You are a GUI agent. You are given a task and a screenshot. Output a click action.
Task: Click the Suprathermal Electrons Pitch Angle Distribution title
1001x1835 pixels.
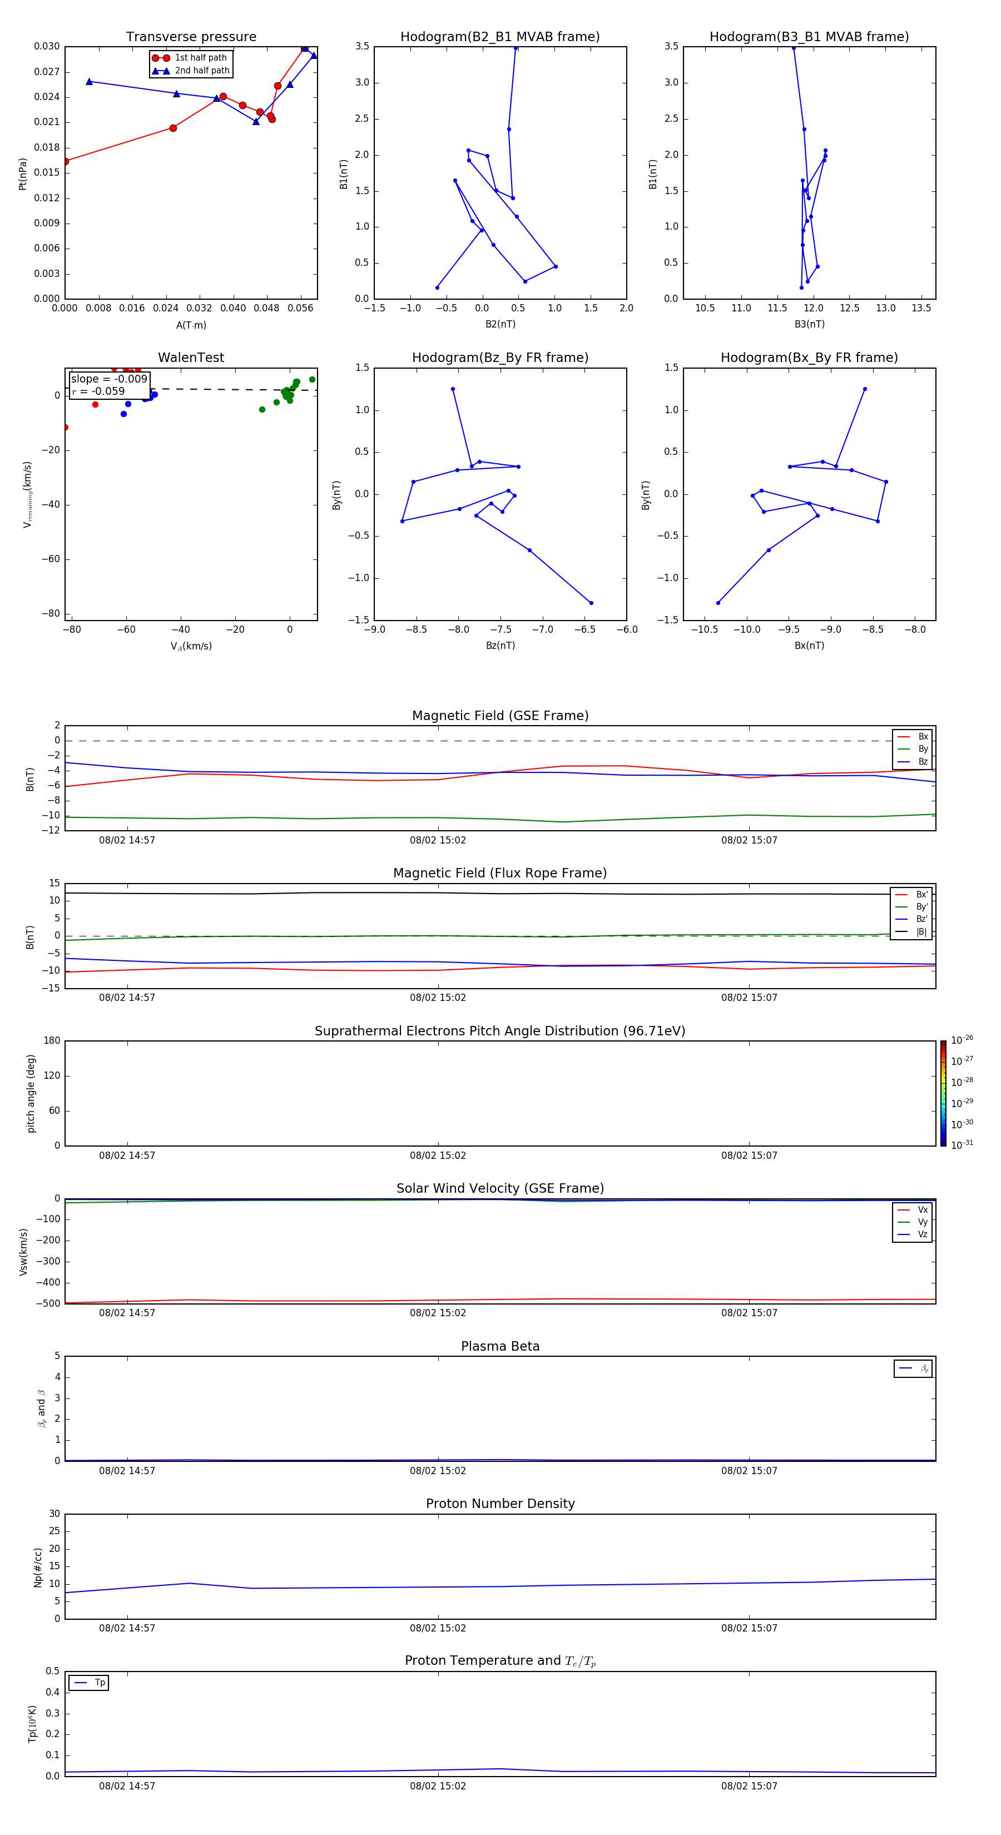coord(500,1031)
